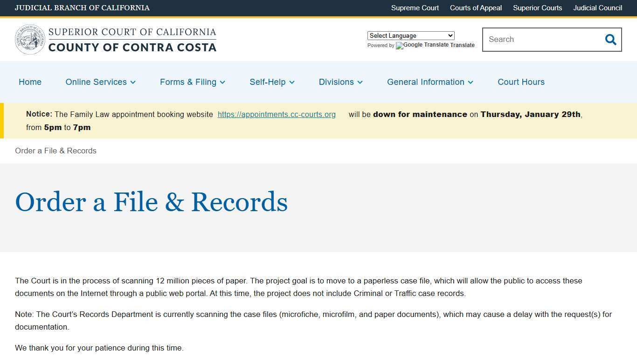
Task: Click the JUDICIAL BRANCH OF CALIFORNIA banner text
Action: pyautogui.click(x=82, y=8)
